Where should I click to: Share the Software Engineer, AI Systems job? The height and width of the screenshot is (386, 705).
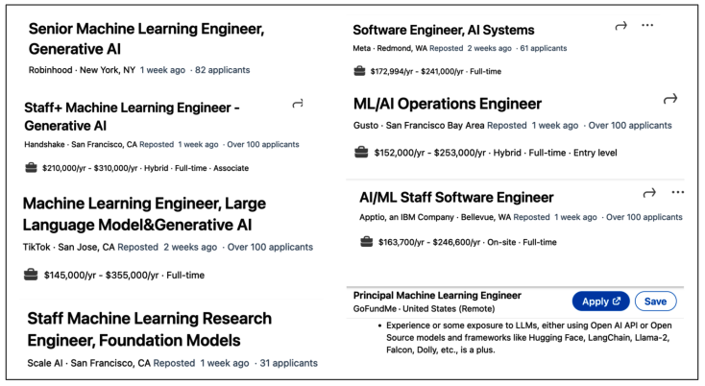[x=621, y=26]
